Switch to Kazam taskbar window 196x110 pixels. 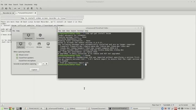pos(140,108)
